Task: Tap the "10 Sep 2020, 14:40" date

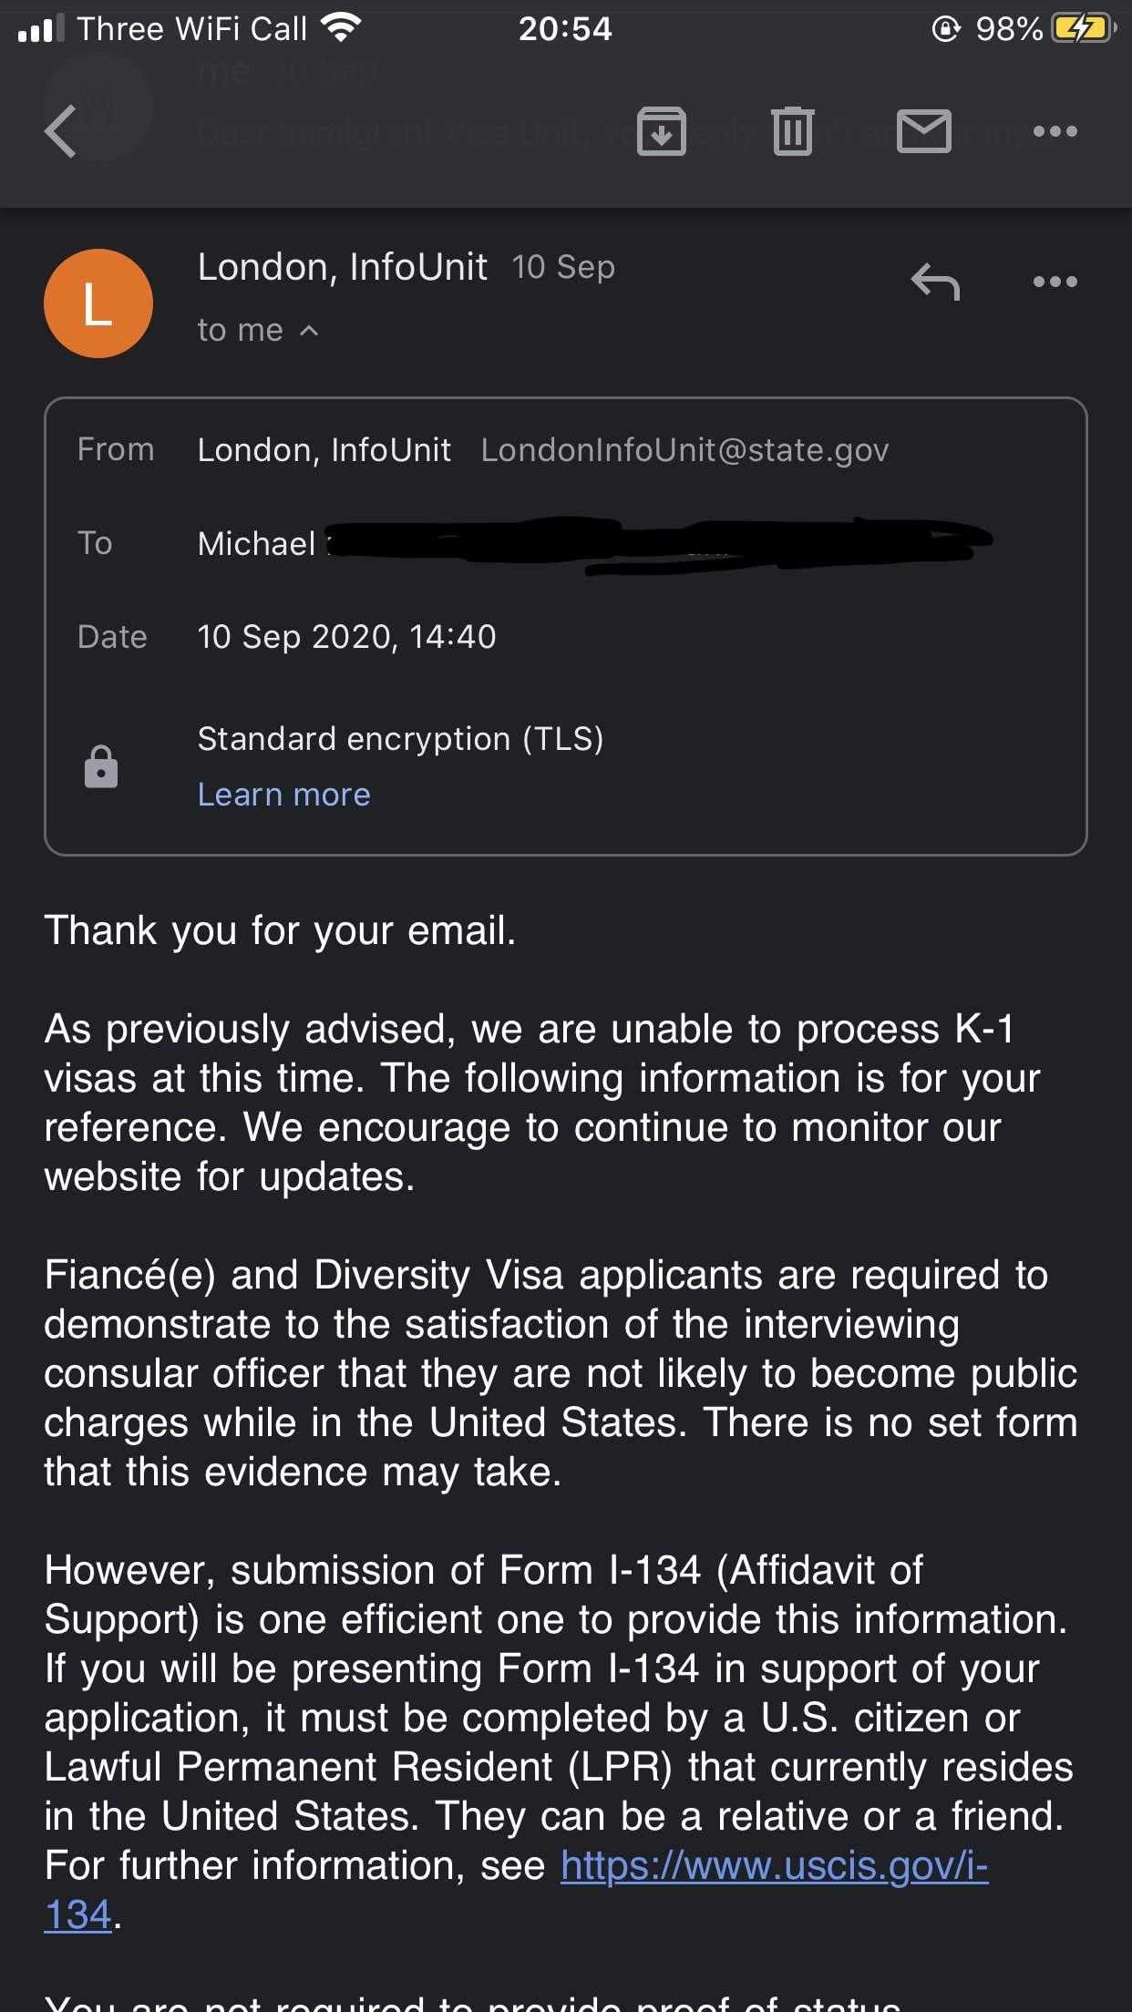Action: (346, 637)
